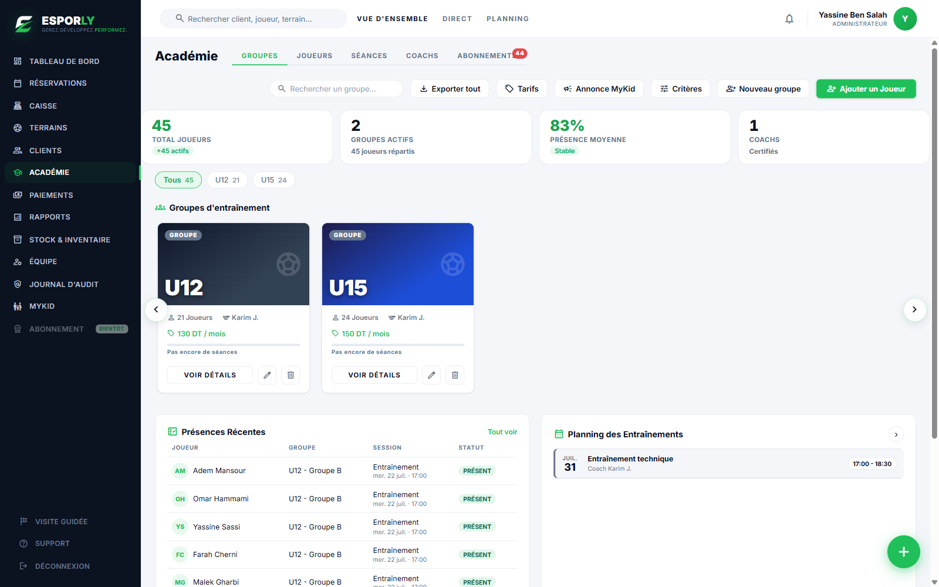The image size is (939, 587).
Task: Open the Tarifs button
Action: point(522,89)
